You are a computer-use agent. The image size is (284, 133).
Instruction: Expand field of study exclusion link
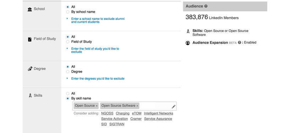(x=95, y=50)
